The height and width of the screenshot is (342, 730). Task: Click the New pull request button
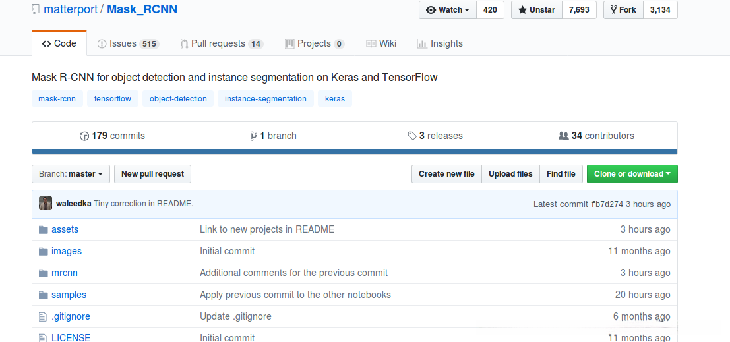(x=152, y=174)
